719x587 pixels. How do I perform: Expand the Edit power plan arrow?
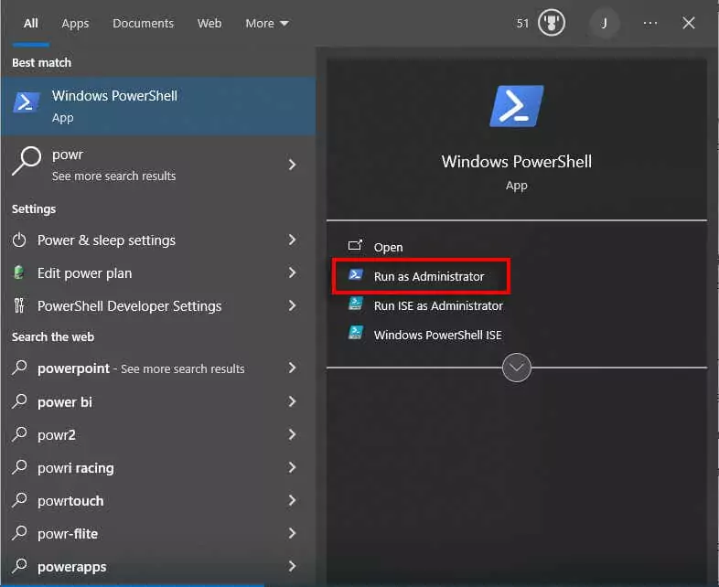point(292,273)
